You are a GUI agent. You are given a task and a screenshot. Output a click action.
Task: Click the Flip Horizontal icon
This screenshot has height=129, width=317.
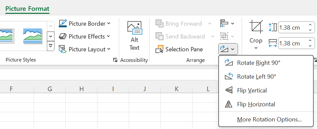click(229, 104)
